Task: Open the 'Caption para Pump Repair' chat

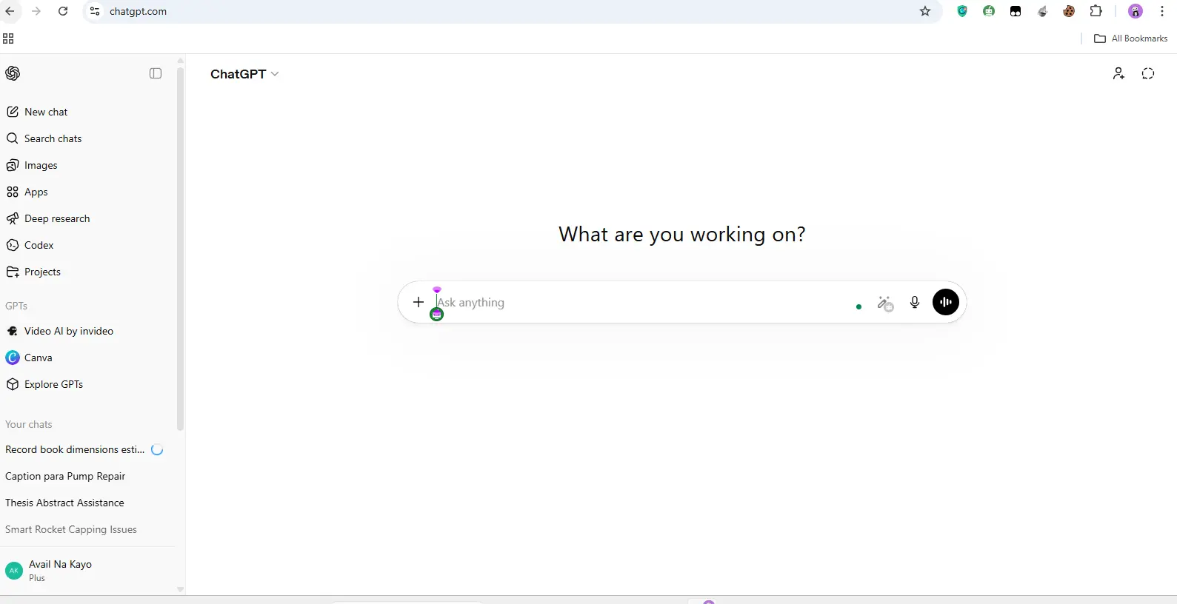Action: point(65,476)
